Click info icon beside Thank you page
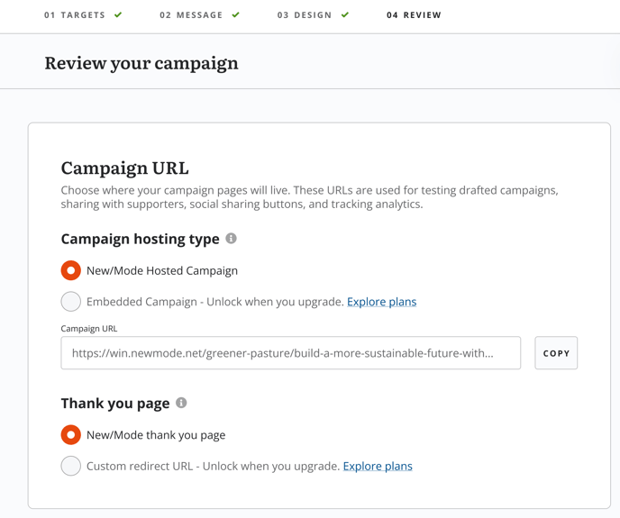 pyautogui.click(x=181, y=403)
